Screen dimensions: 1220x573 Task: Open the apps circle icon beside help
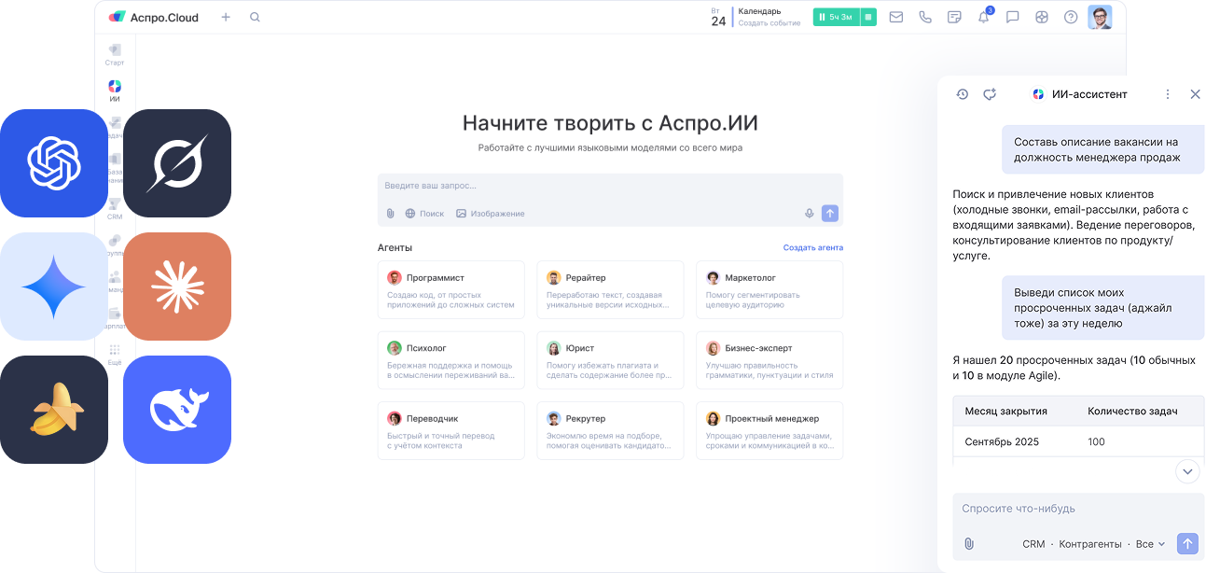coord(1042,17)
